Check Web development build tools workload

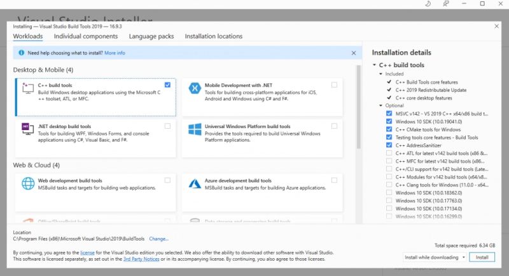pos(167,180)
